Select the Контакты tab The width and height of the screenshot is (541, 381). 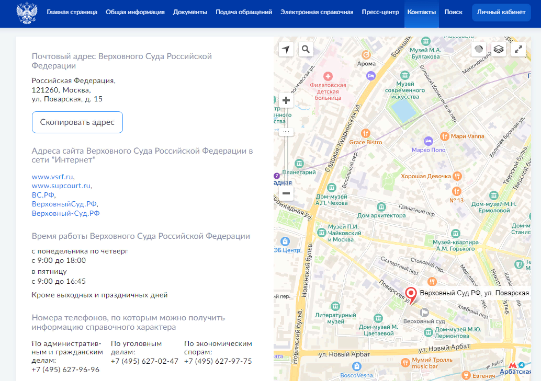point(421,14)
